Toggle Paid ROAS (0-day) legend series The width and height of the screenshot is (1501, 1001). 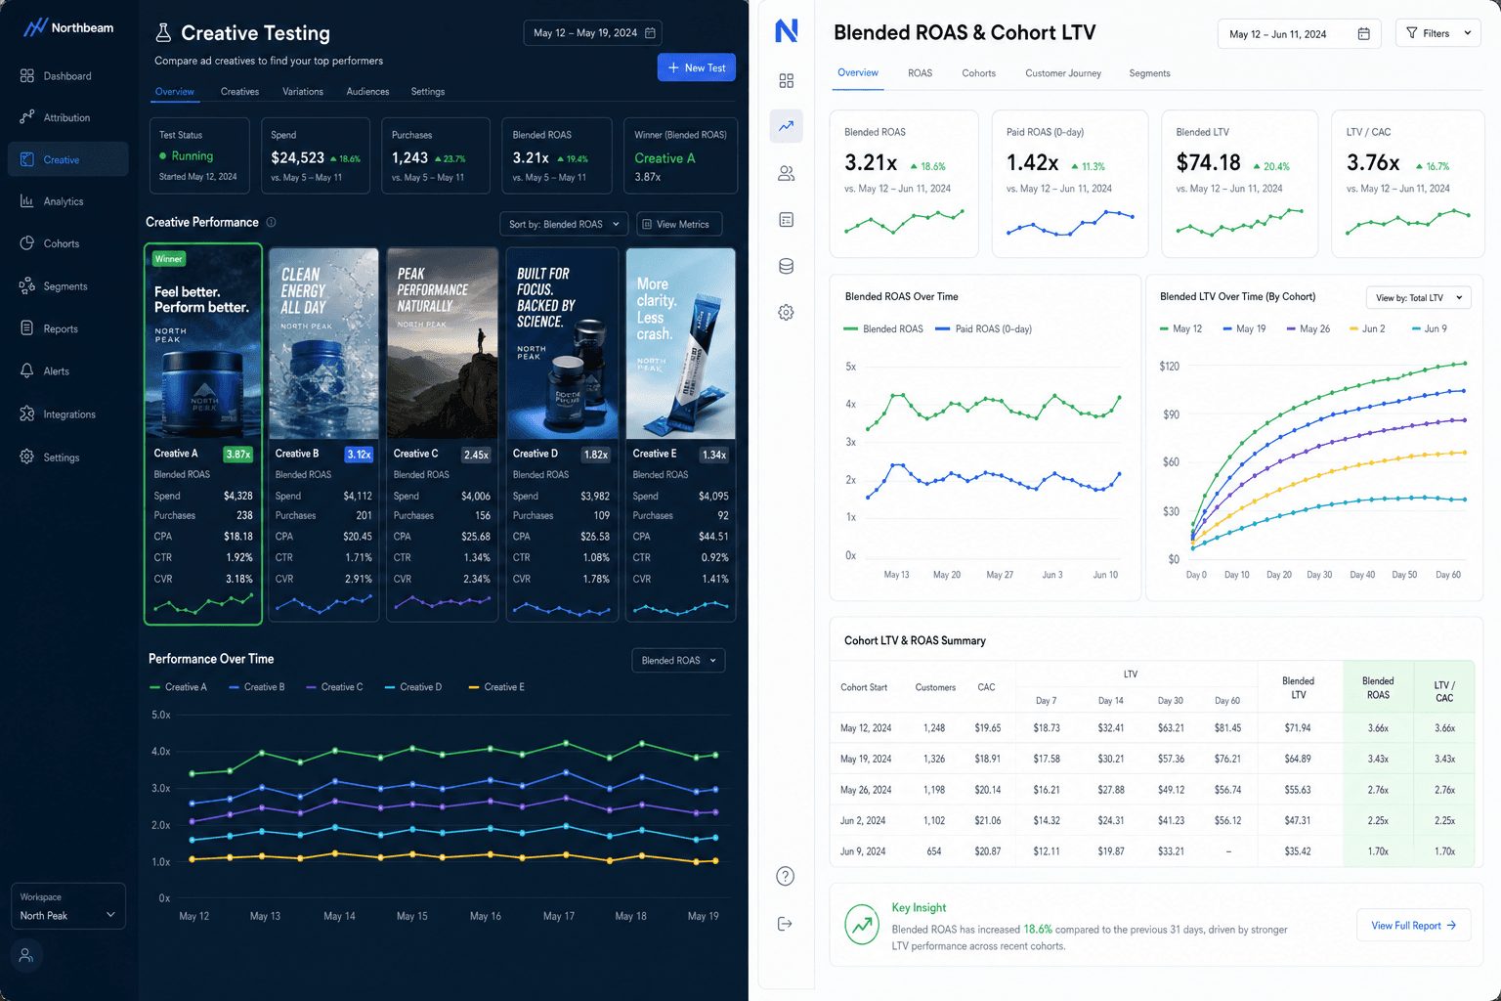pyautogui.click(x=983, y=329)
